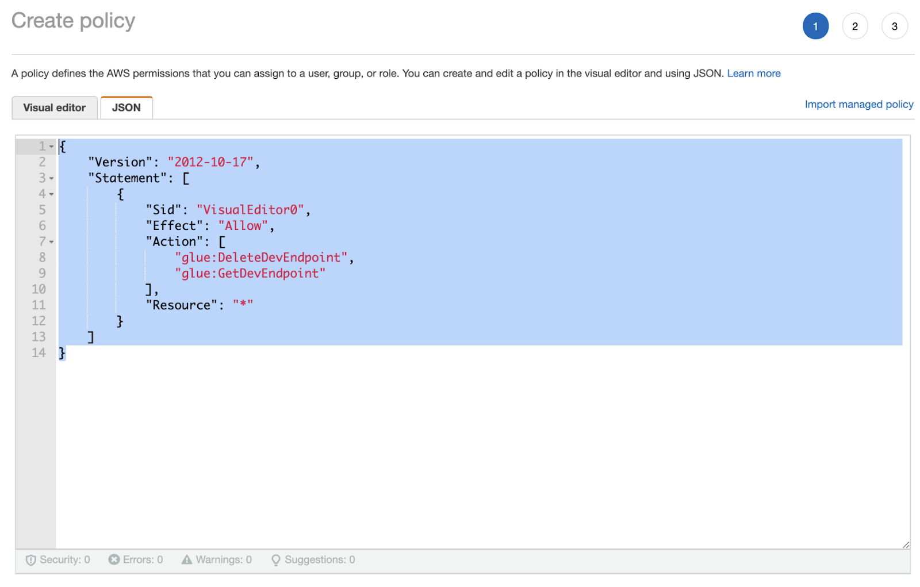Image resolution: width=920 pixels, height=587 pixels.
Task: Jump to step 3 circle
Action: click(x=894, y=26)
